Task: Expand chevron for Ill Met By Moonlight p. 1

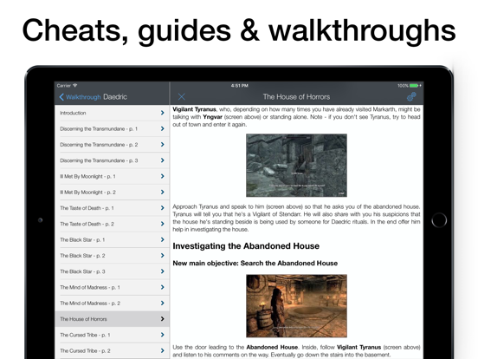Action: point(163,176)
